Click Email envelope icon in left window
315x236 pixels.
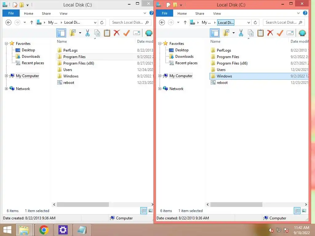click(x=137, y=33)
